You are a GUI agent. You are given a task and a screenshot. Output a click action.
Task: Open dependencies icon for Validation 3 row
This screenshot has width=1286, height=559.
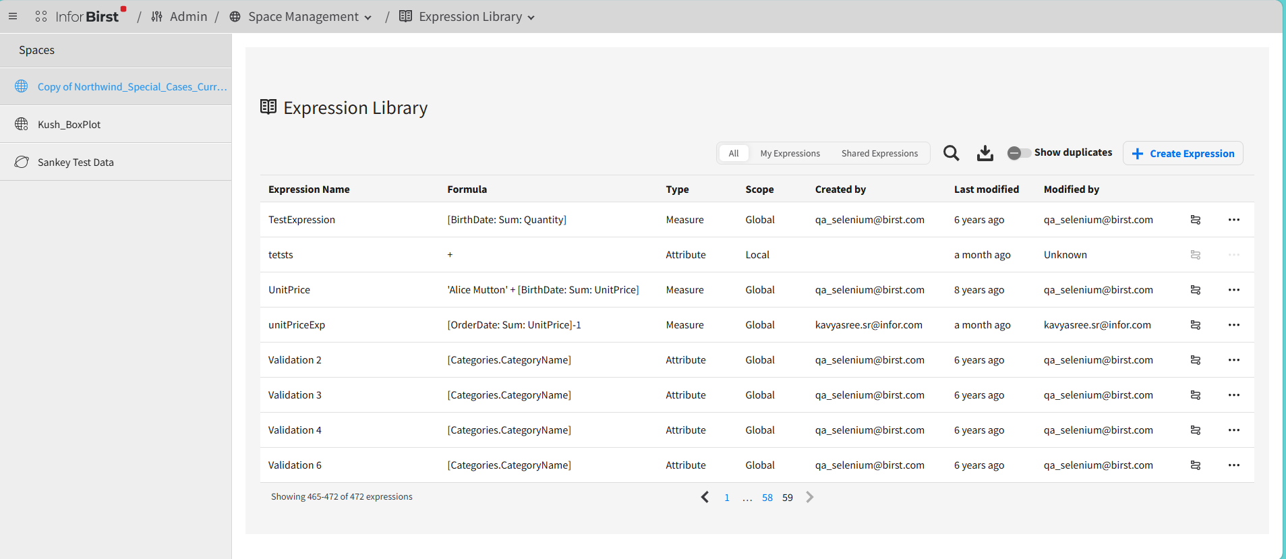(1196, 395)
